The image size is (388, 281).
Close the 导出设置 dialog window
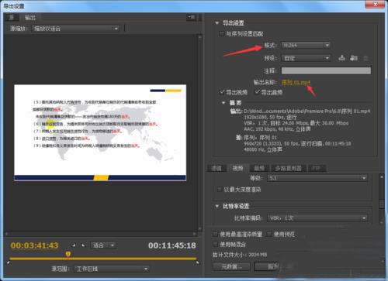point(376,4)
